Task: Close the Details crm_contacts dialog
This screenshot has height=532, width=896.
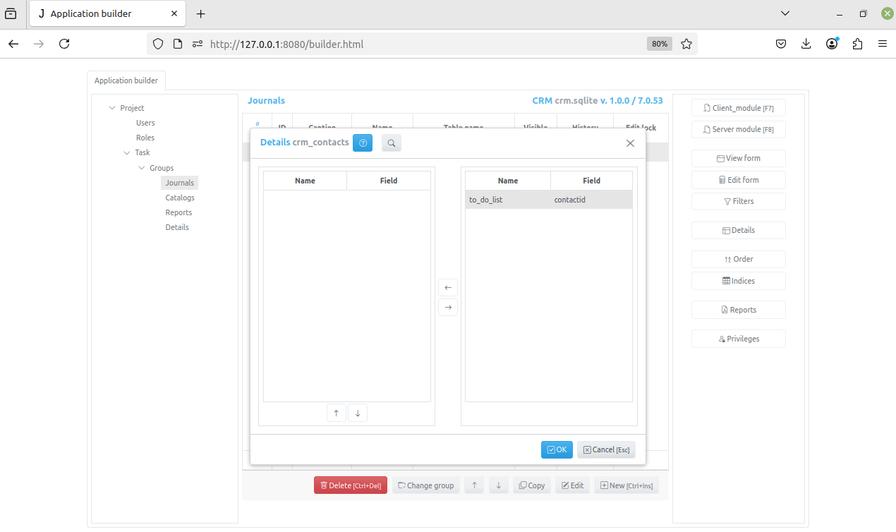Action: [x=630, y=143]
